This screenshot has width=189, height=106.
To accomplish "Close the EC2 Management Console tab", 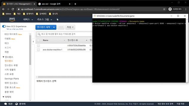I will 34,4.
